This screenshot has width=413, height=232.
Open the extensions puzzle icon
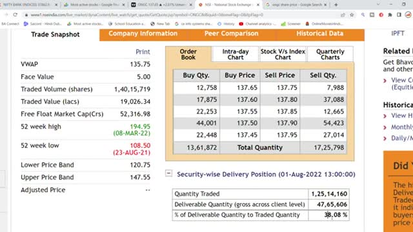click(x=390, y=15)
